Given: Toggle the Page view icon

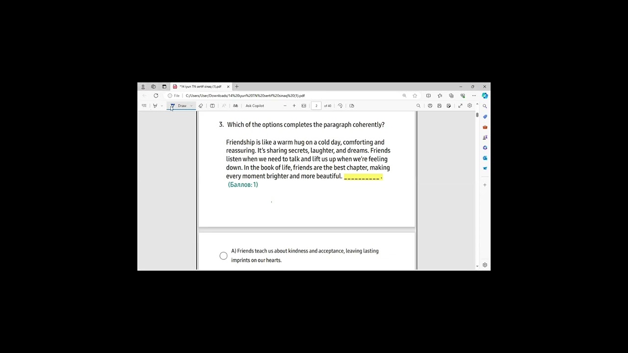Looking at the screenshot, I should tap(352, 106).
